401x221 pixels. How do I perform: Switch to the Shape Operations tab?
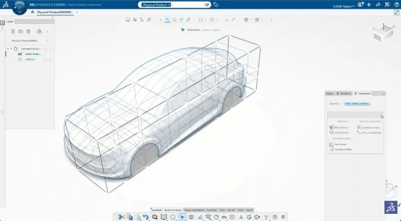(x=194, y=210)
